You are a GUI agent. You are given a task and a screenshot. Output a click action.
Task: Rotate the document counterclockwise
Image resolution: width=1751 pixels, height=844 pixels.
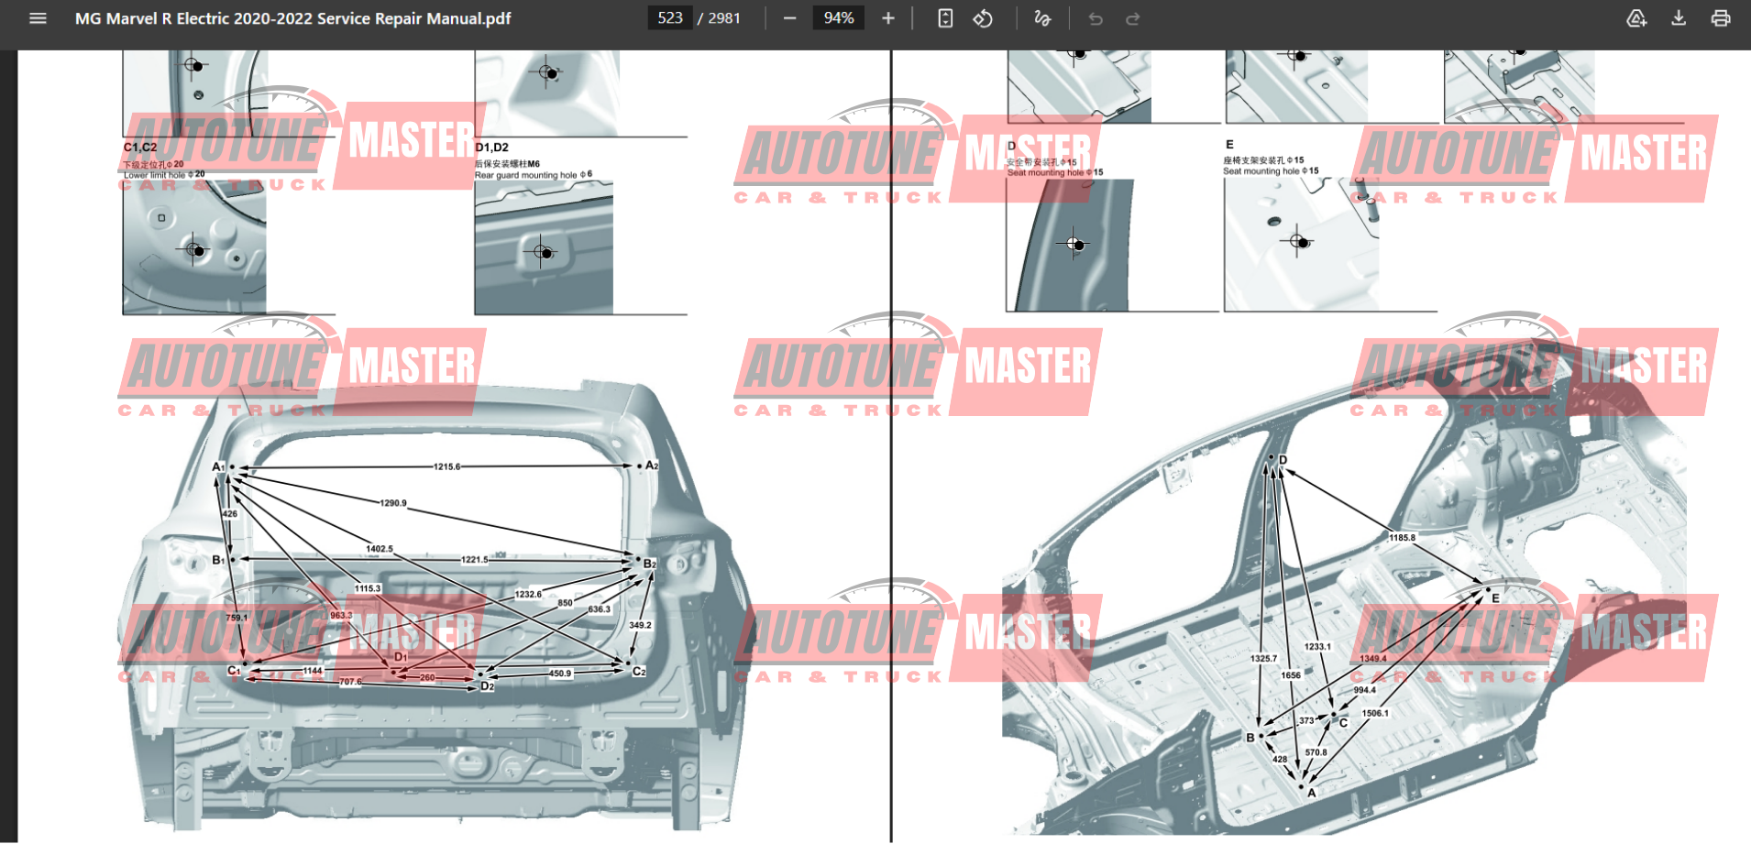point(983,18)
